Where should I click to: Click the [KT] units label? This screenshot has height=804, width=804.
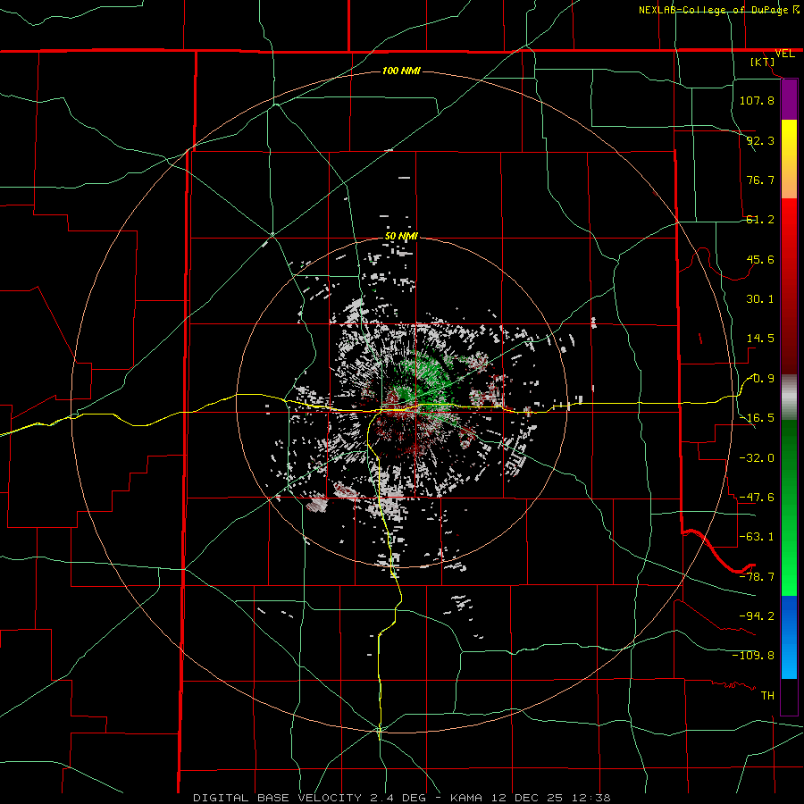tap(763, 62)
